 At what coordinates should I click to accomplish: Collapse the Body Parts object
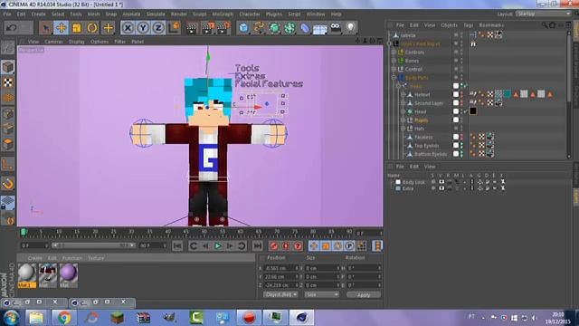pyautogui.click(x=394, y=78)
